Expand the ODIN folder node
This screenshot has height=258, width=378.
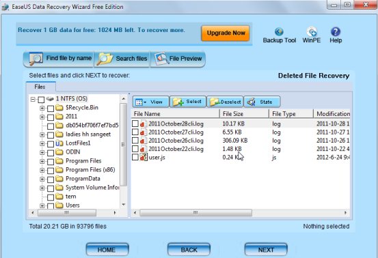42,153
